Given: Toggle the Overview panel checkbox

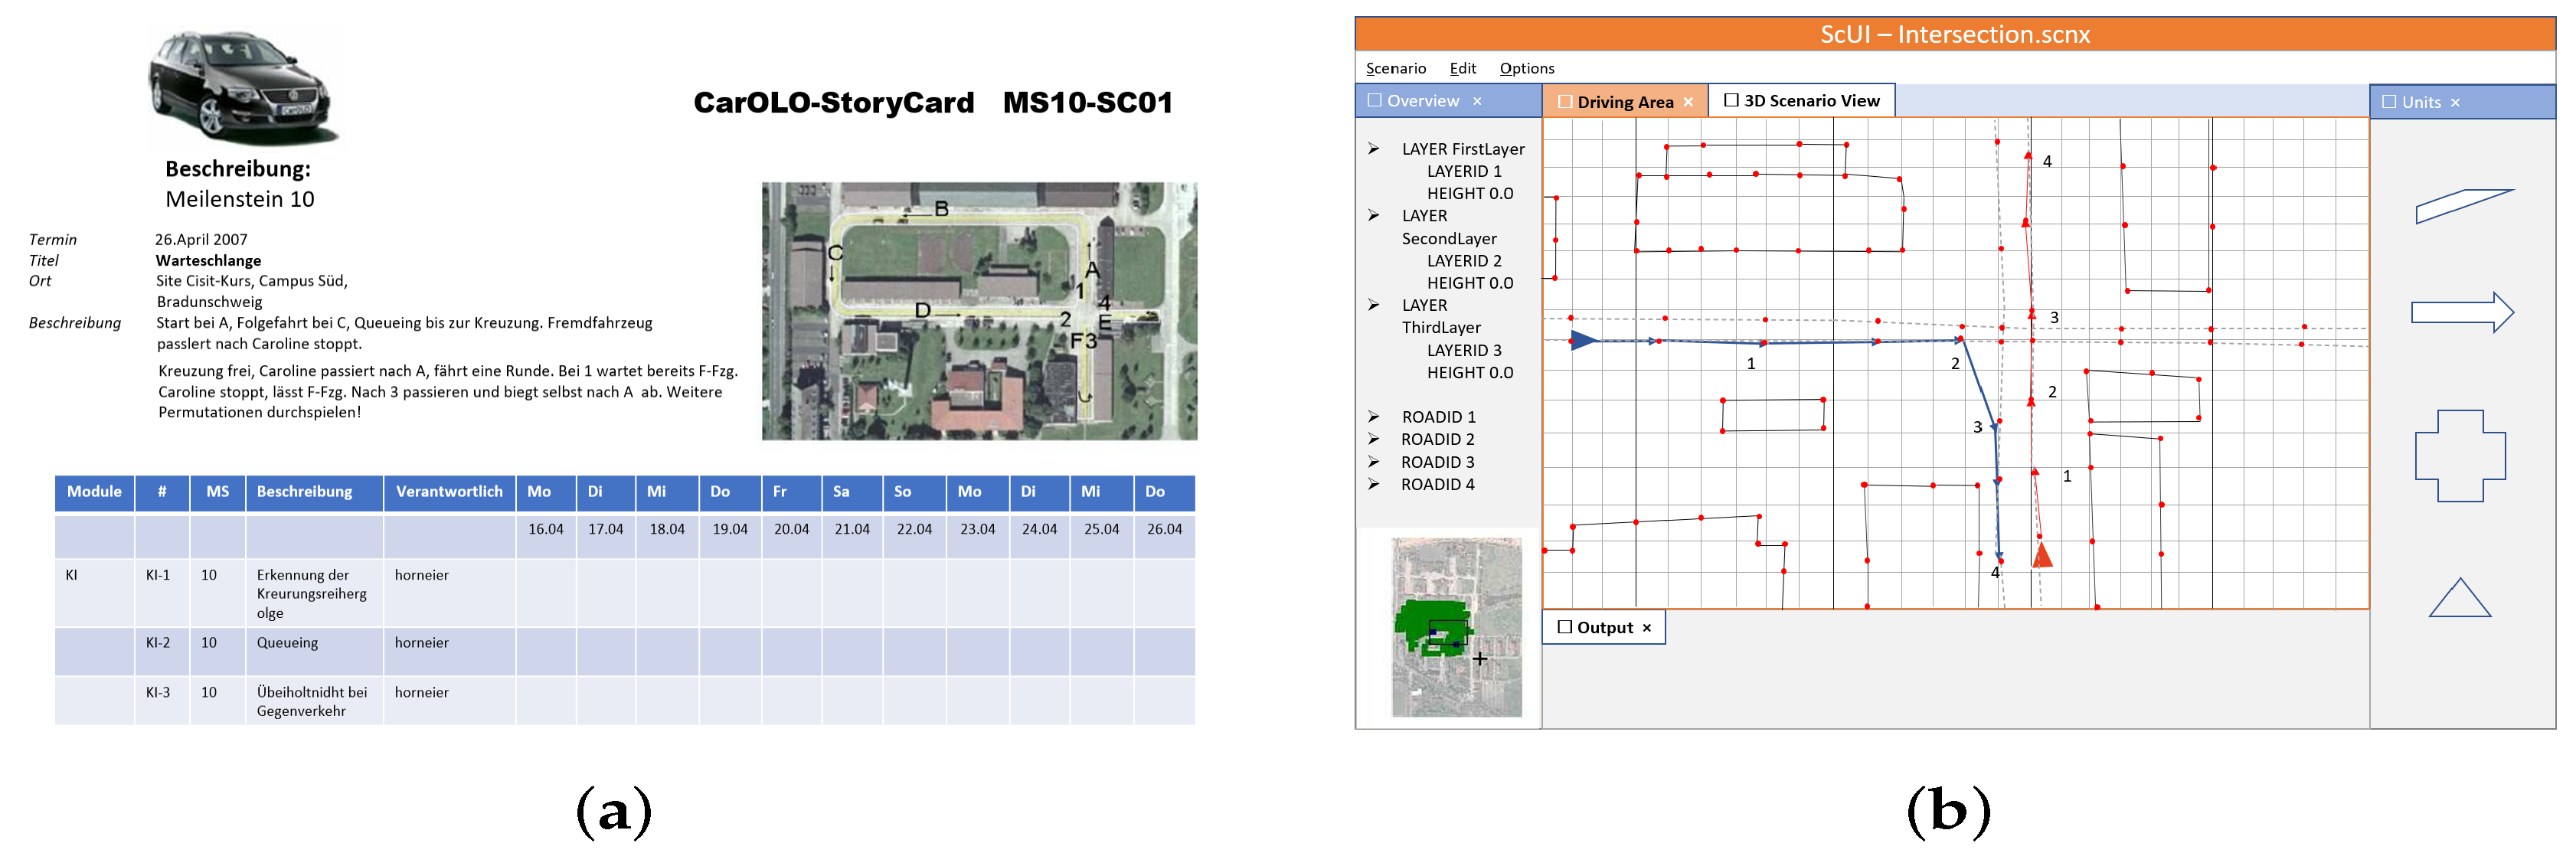Looking at the screenshot, I should 1375,100.
